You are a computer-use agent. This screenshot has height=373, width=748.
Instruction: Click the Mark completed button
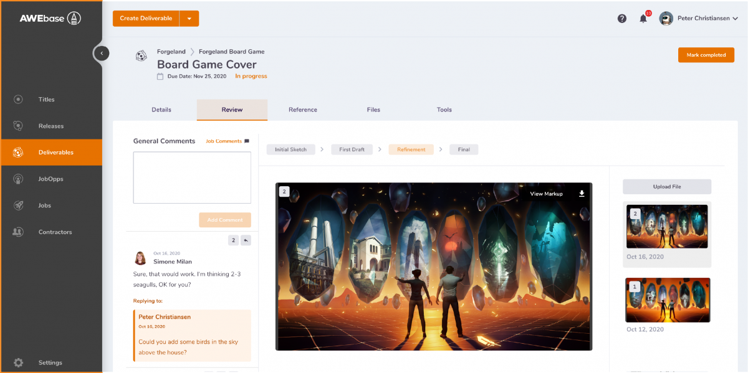coord(706,55)
